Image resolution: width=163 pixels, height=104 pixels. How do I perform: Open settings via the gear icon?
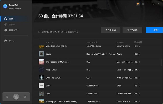(x=7, y=97)
